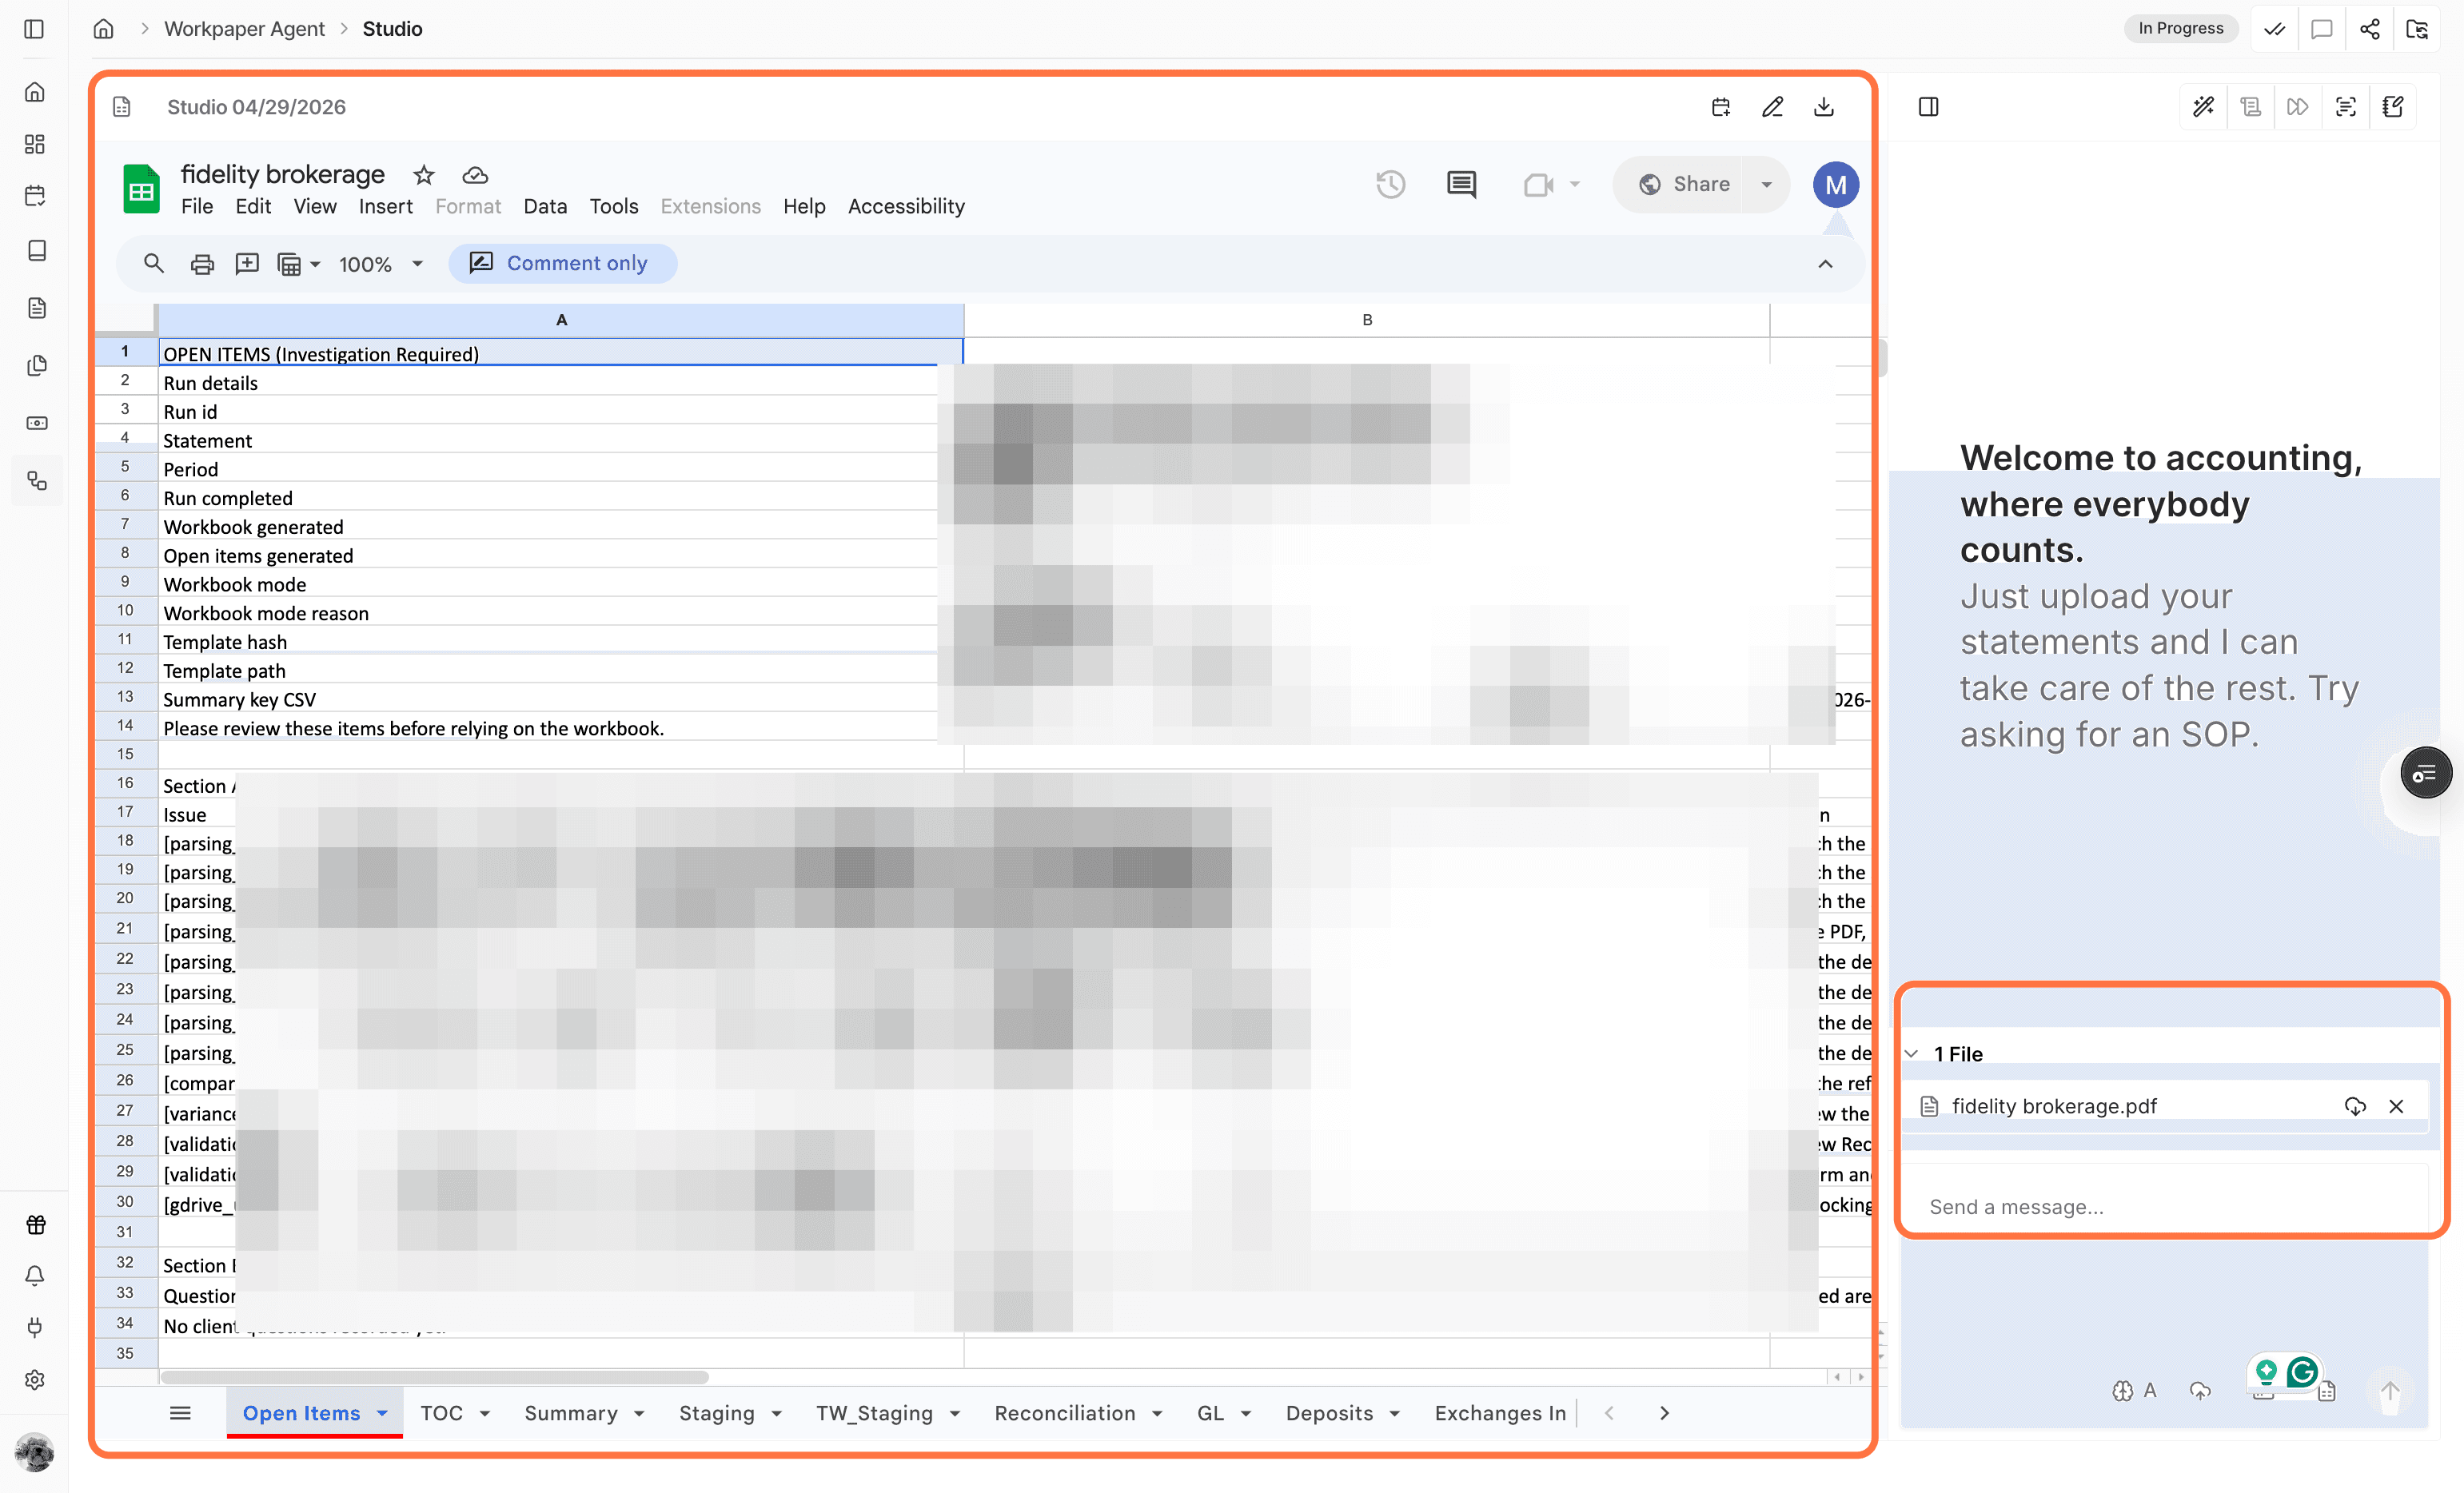Open the Reconciliation tab dropdown arrow
Image resolution: width=2464 pixels, height=1493 pixels.
(1157, 1413)
